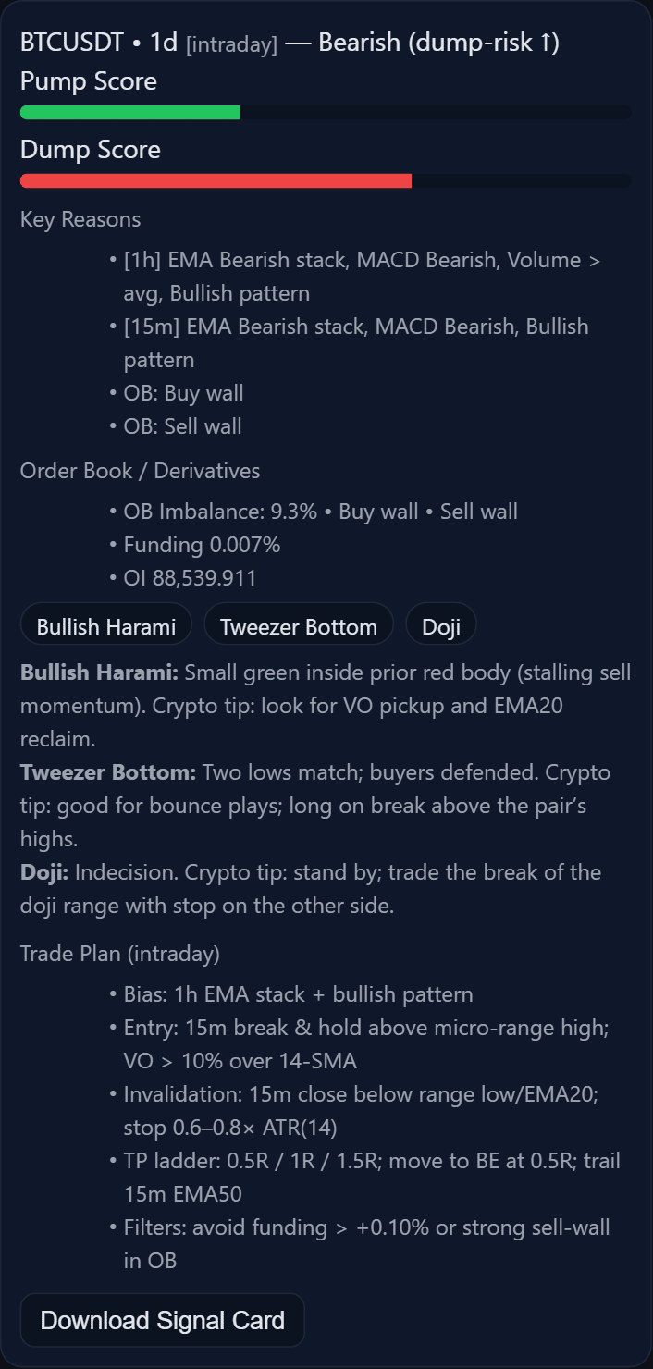Select the Bullish Harami pattern chip
Image resolution: width=653 pixels, height=1369 pixels.
click(x=106, y=626)
